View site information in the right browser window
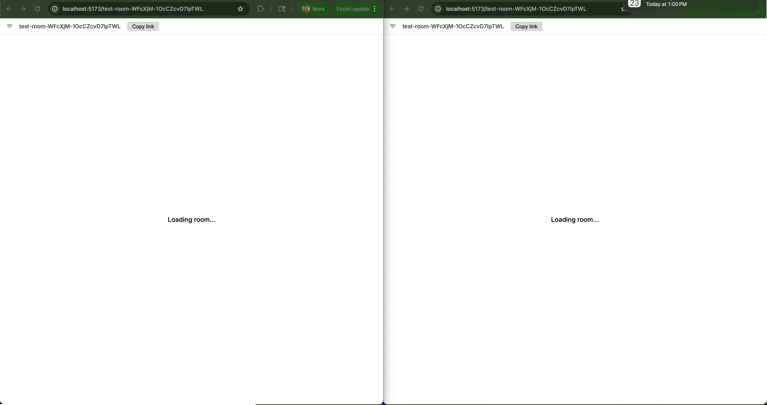The image size is (767, 405). point(438,9)
